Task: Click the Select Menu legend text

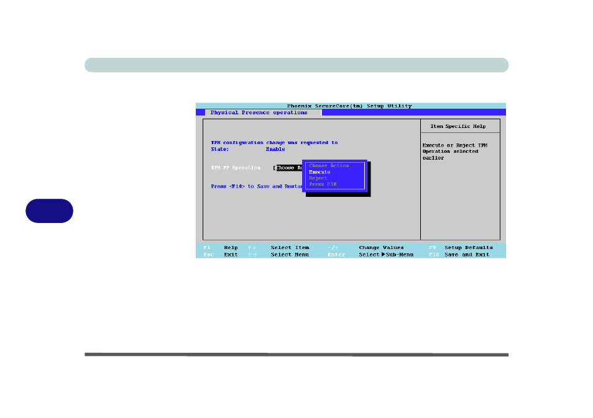Action: coord(290,255)
